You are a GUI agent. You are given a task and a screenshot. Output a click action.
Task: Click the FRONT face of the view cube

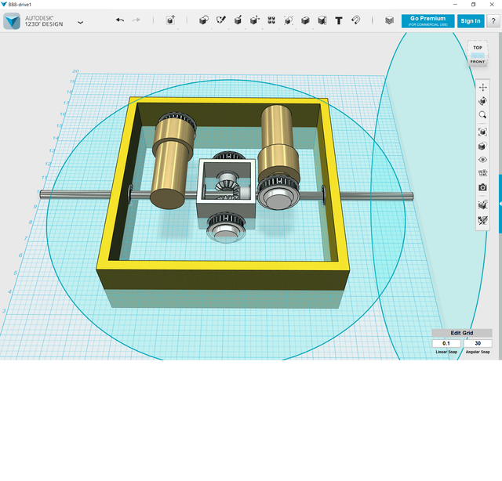tap(478, 61)
